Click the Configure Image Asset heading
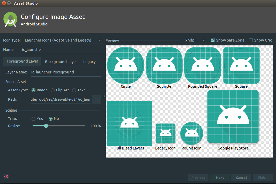 click(53, 17)
